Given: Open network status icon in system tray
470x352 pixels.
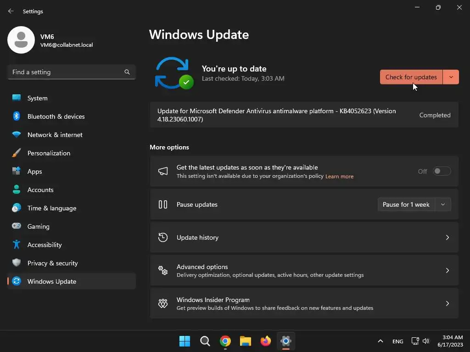Looking at the screenshot, I should [415, 341].
